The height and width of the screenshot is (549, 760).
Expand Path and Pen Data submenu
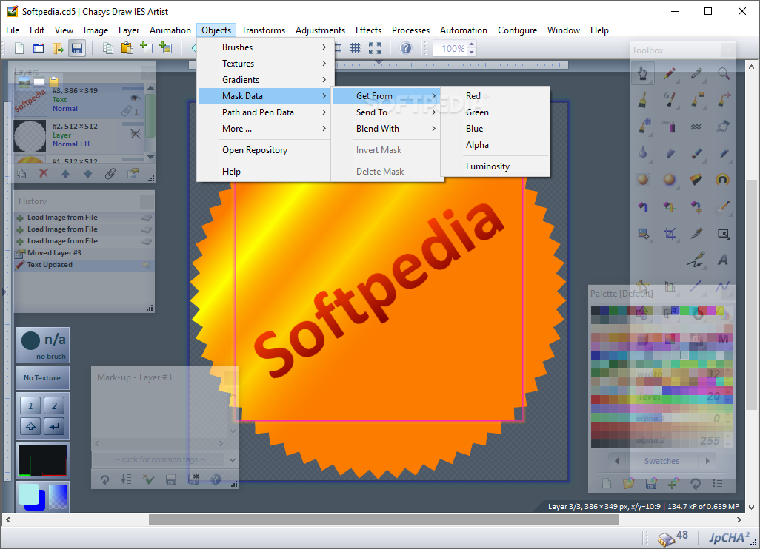(x=264, y=112)
